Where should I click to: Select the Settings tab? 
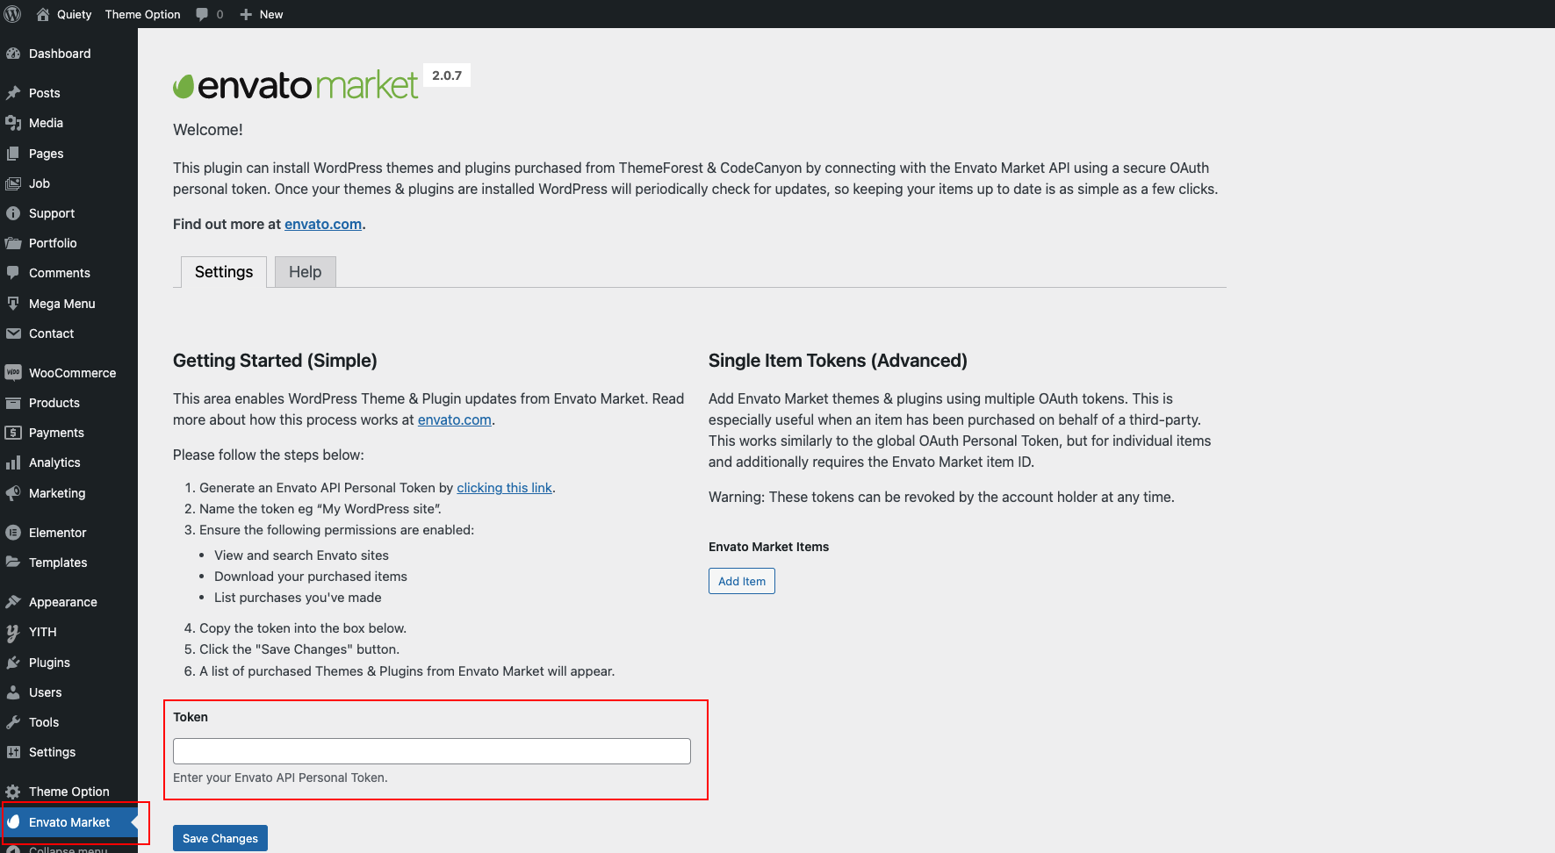coord(224,272)
